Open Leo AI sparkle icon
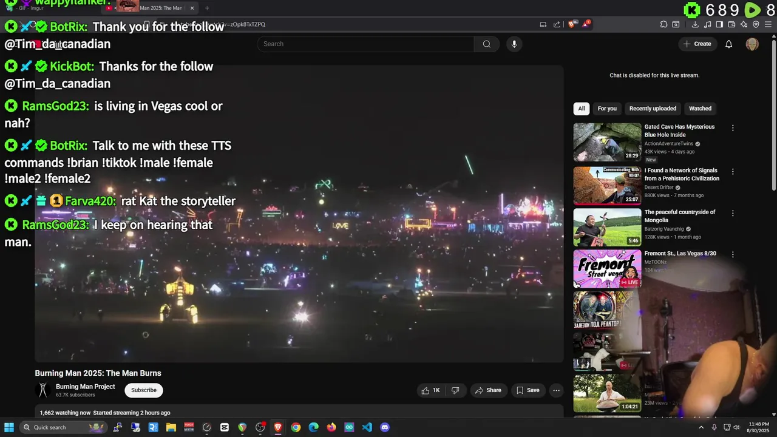777x437 pixels. pyautogui.click(x=744, y=24)
